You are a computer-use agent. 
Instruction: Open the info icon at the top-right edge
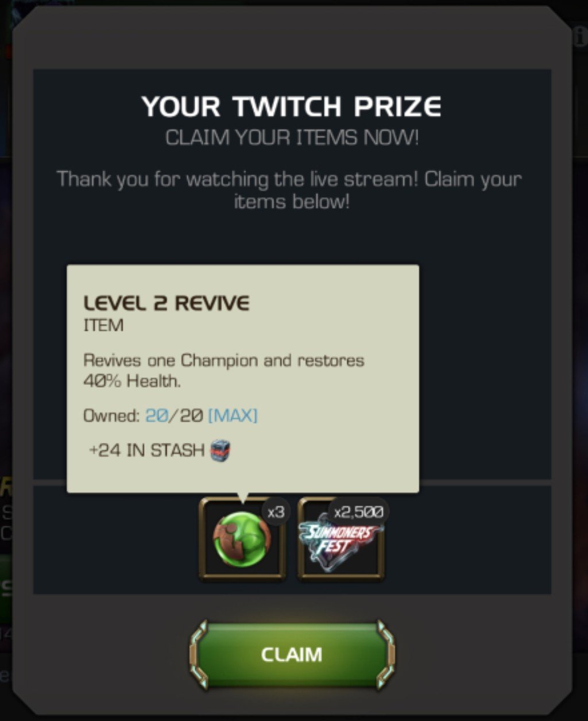click(x=580, y=37)
